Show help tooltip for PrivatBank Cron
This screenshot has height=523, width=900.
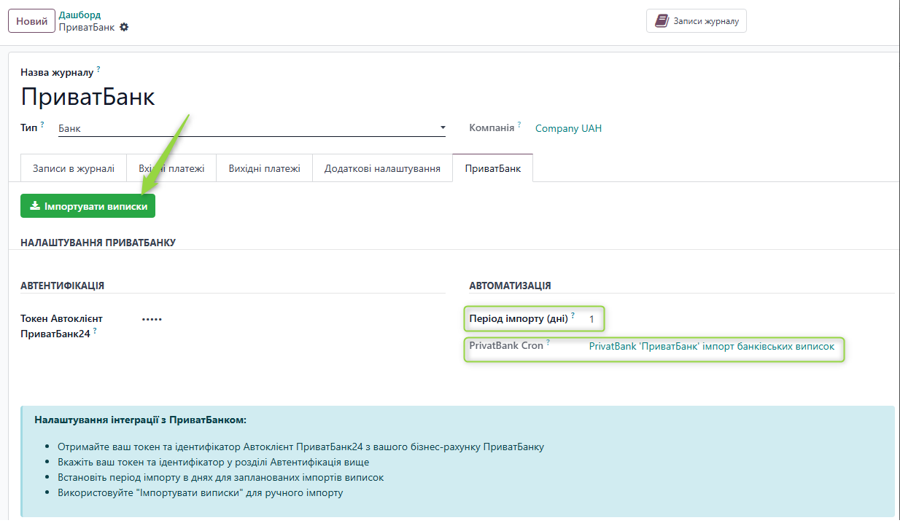[x=548, y=342]
